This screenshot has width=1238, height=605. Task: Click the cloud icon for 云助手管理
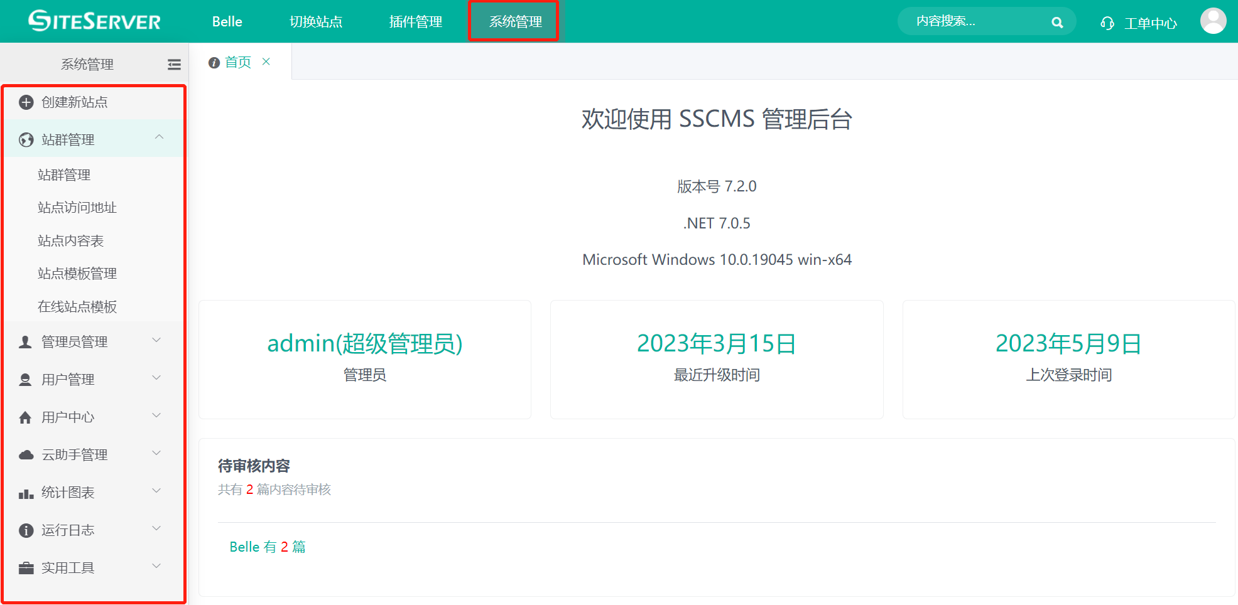26,455
